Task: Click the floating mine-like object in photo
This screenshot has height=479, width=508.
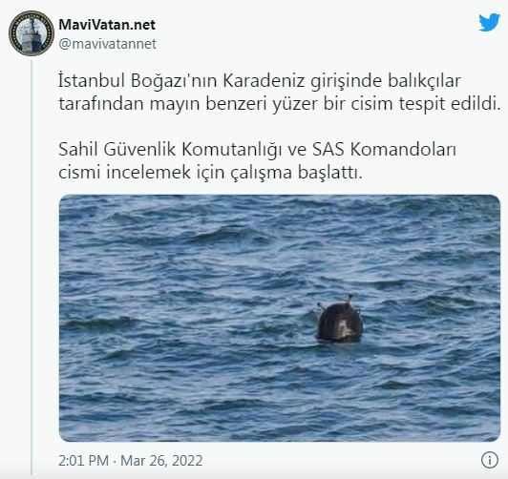Action: (339, 320)
